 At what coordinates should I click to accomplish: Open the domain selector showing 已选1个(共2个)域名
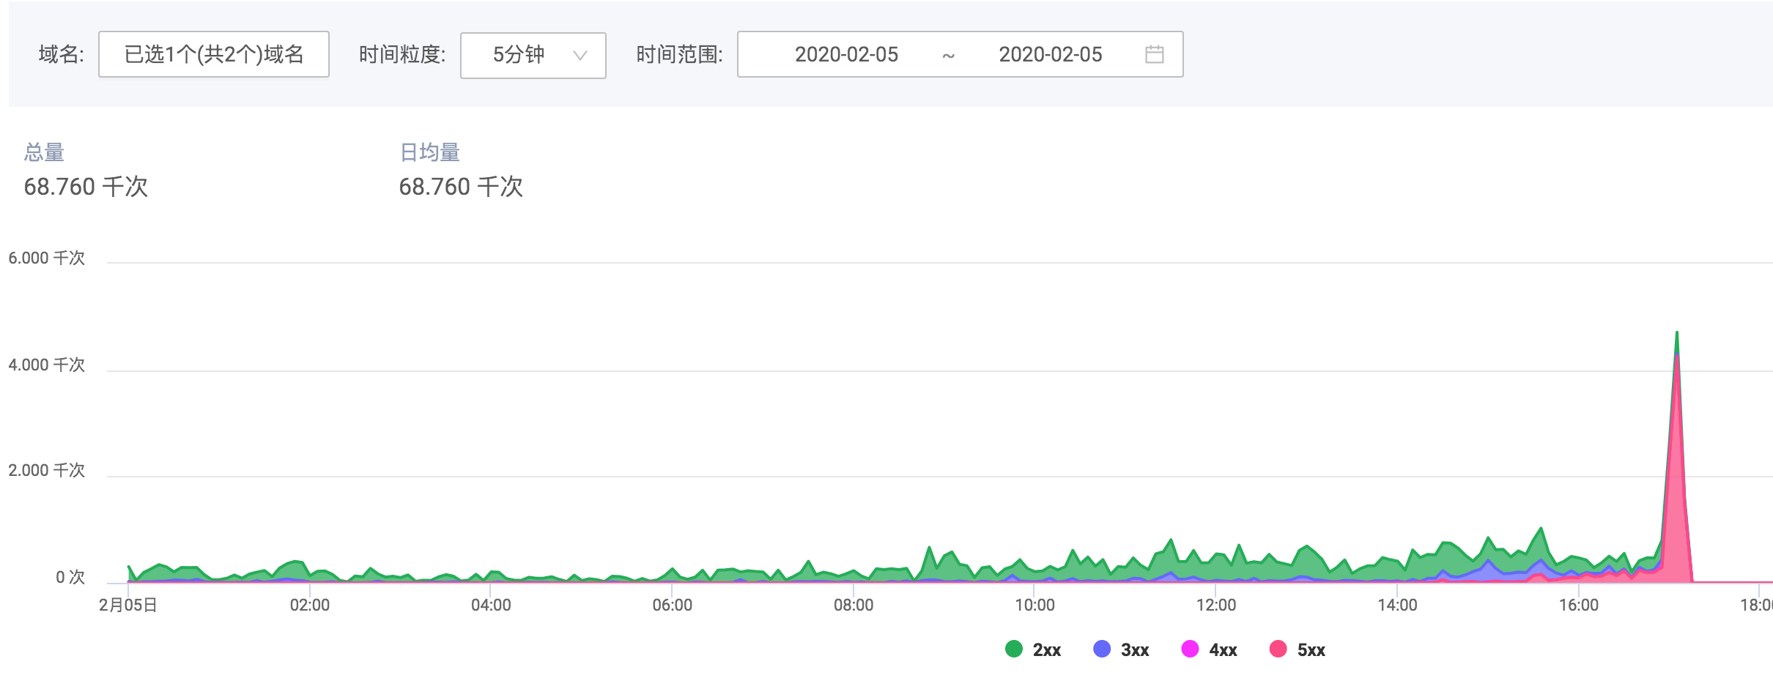click(214, 54)
